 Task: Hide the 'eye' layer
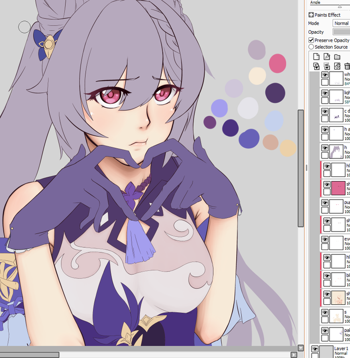click(x=325, y=239)
